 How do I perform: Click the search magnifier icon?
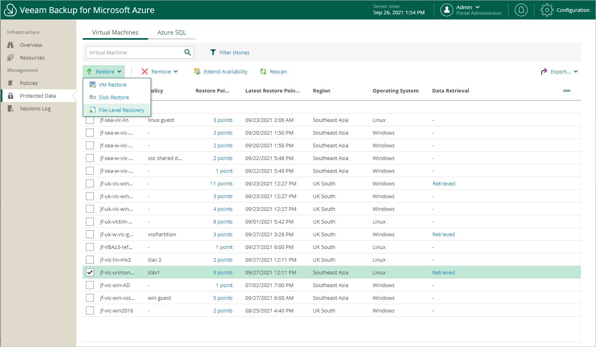[x=188, y=52]
